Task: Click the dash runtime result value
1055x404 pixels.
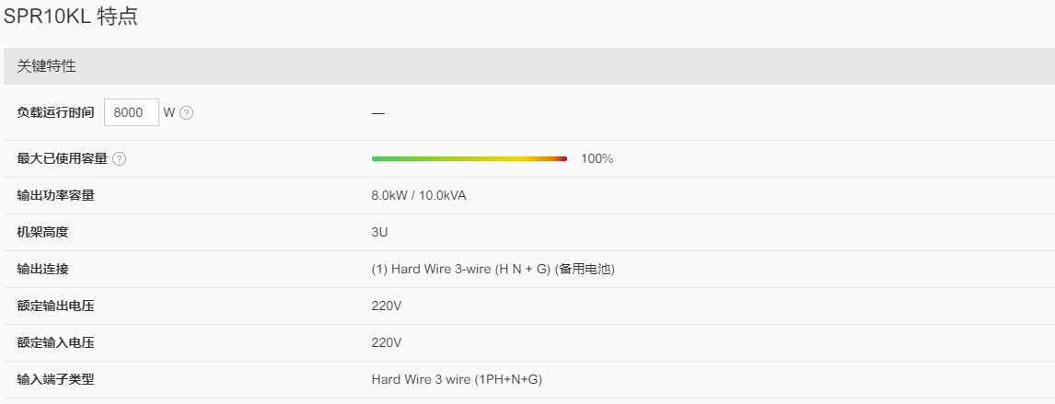Action: [377, 113]
